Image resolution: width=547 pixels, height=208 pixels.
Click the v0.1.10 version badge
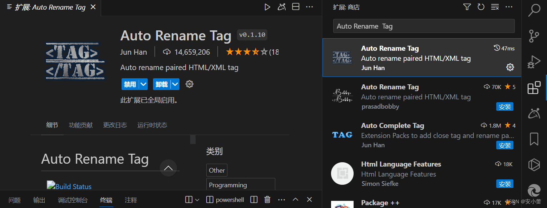(x=252, y=35)
